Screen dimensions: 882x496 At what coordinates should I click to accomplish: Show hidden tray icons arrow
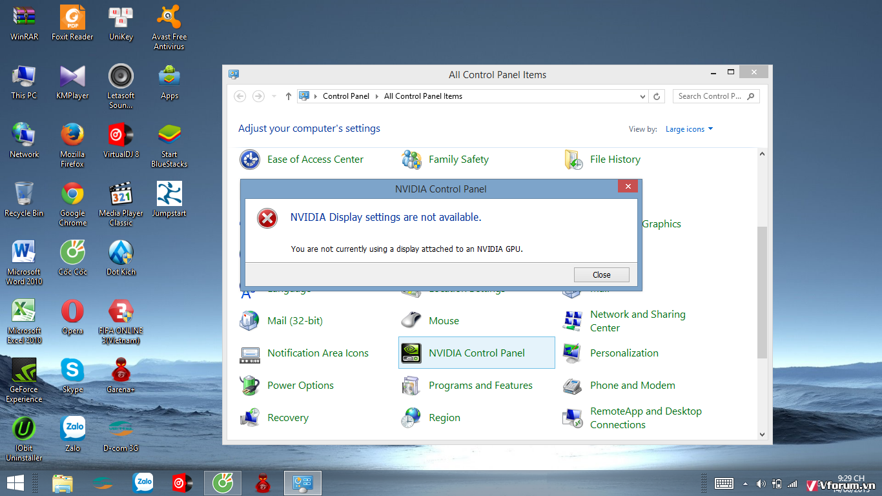746,483
